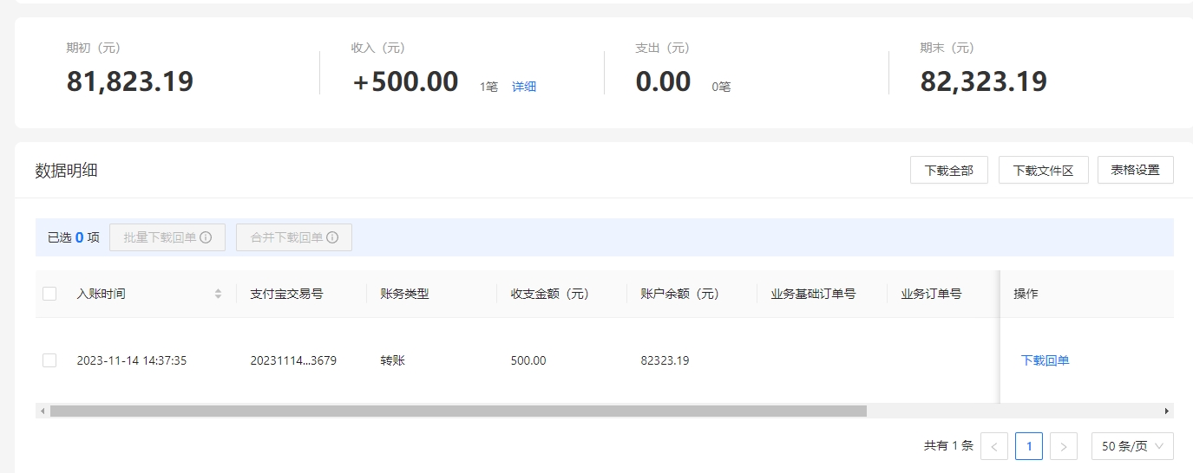Open the 50 条/页 page size dropdown
1193x473 pixels.
(1132, 446)
